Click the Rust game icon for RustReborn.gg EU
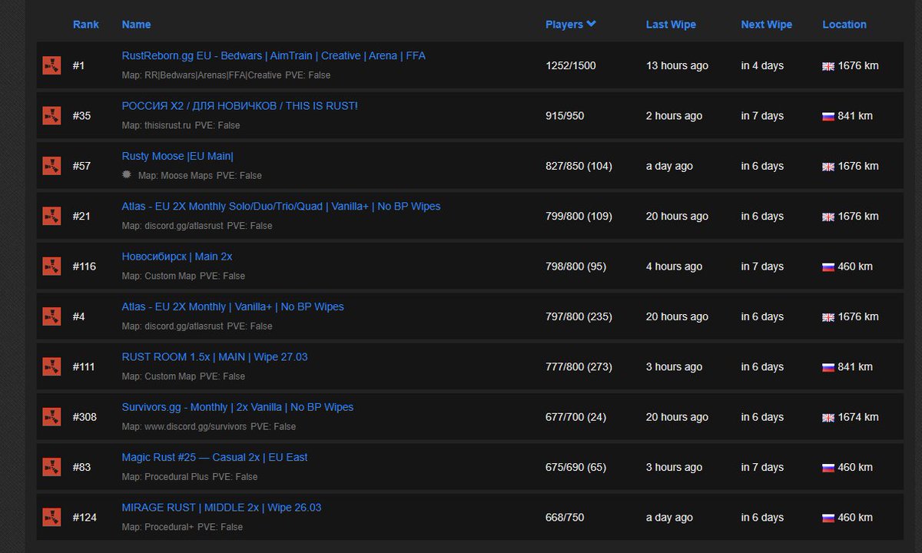Viewport: 922px width, 553px height. 51,65
